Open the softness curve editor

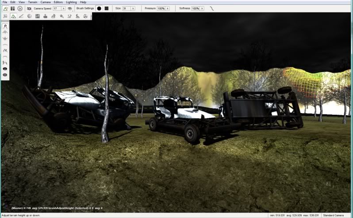(212, 8)
